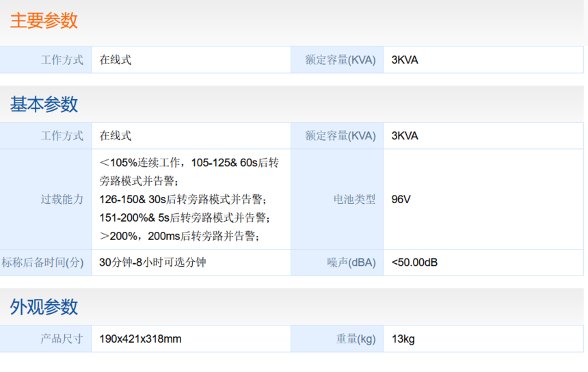Click the 96V battery value
Image resolution: width=588 pixels, height=372 pixels.
[x=401, y=199]
